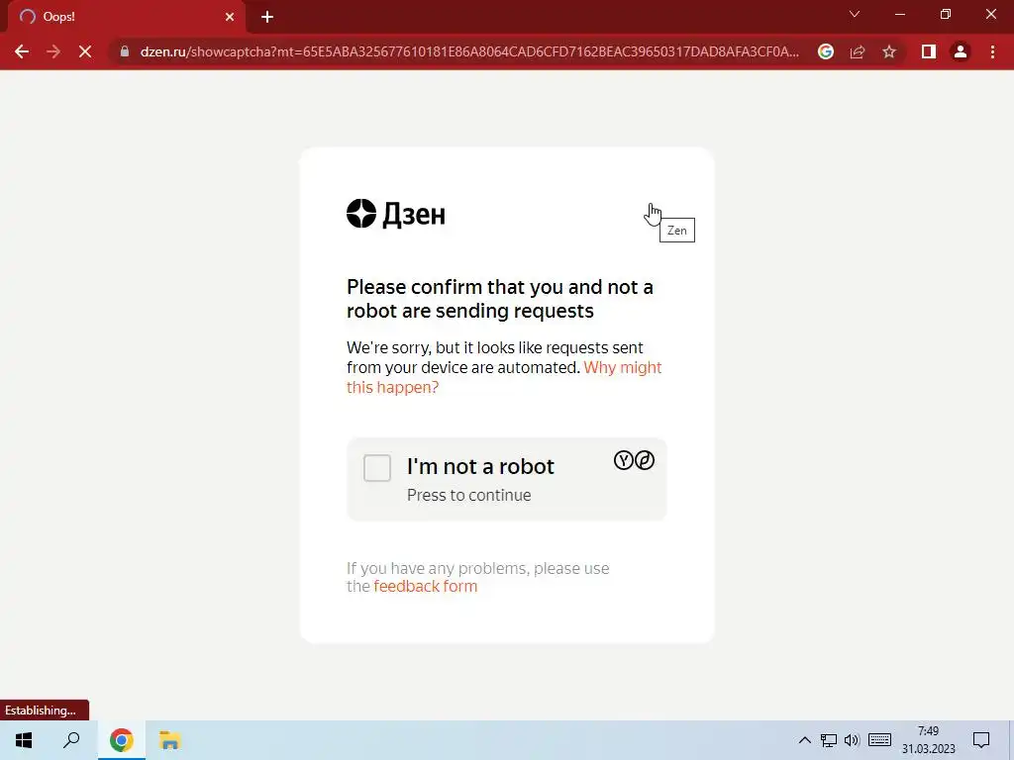This screenshot has height=760, width=1014.
Task: Click the "Establishing..." status text
Action: coord(40,711)
